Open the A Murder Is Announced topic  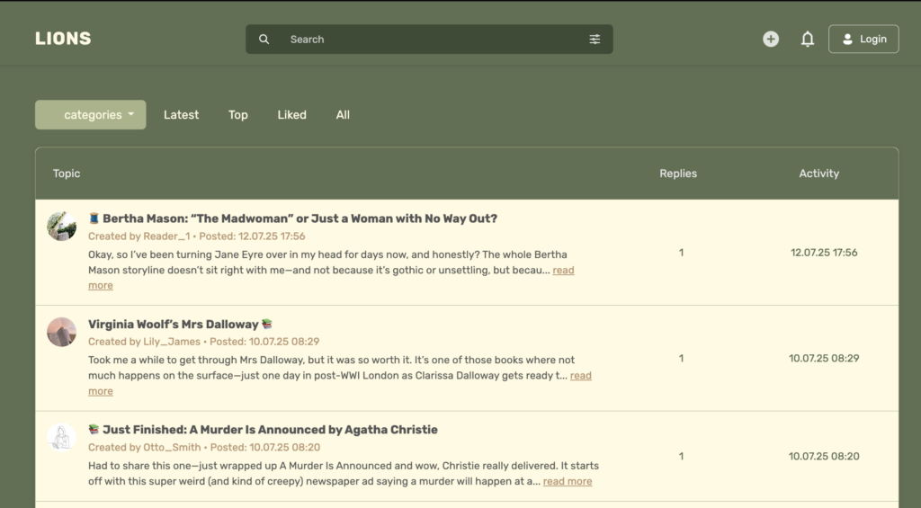click(x=270, y=430)
